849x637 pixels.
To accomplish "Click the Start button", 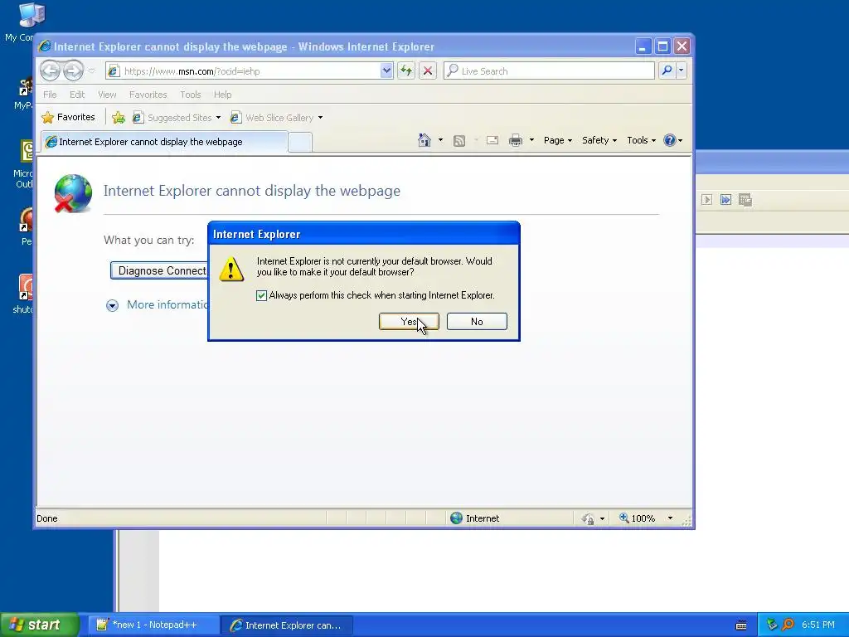I will point(40,625).
